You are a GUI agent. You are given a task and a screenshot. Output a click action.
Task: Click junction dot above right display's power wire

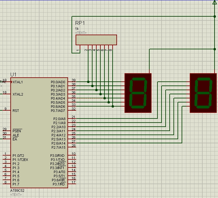[x=215, y=49]
